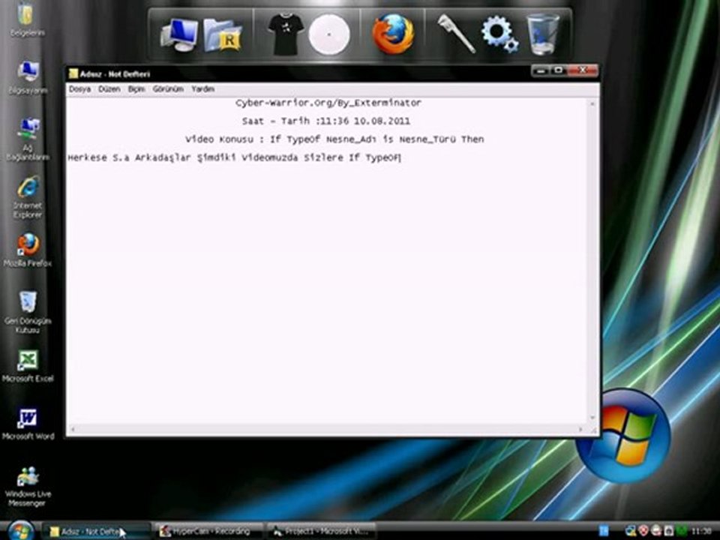Click the horizontal scrollbar right arrow
Image resolution: width=720 pixels, height=540 pixels.
tap(580, 430)
